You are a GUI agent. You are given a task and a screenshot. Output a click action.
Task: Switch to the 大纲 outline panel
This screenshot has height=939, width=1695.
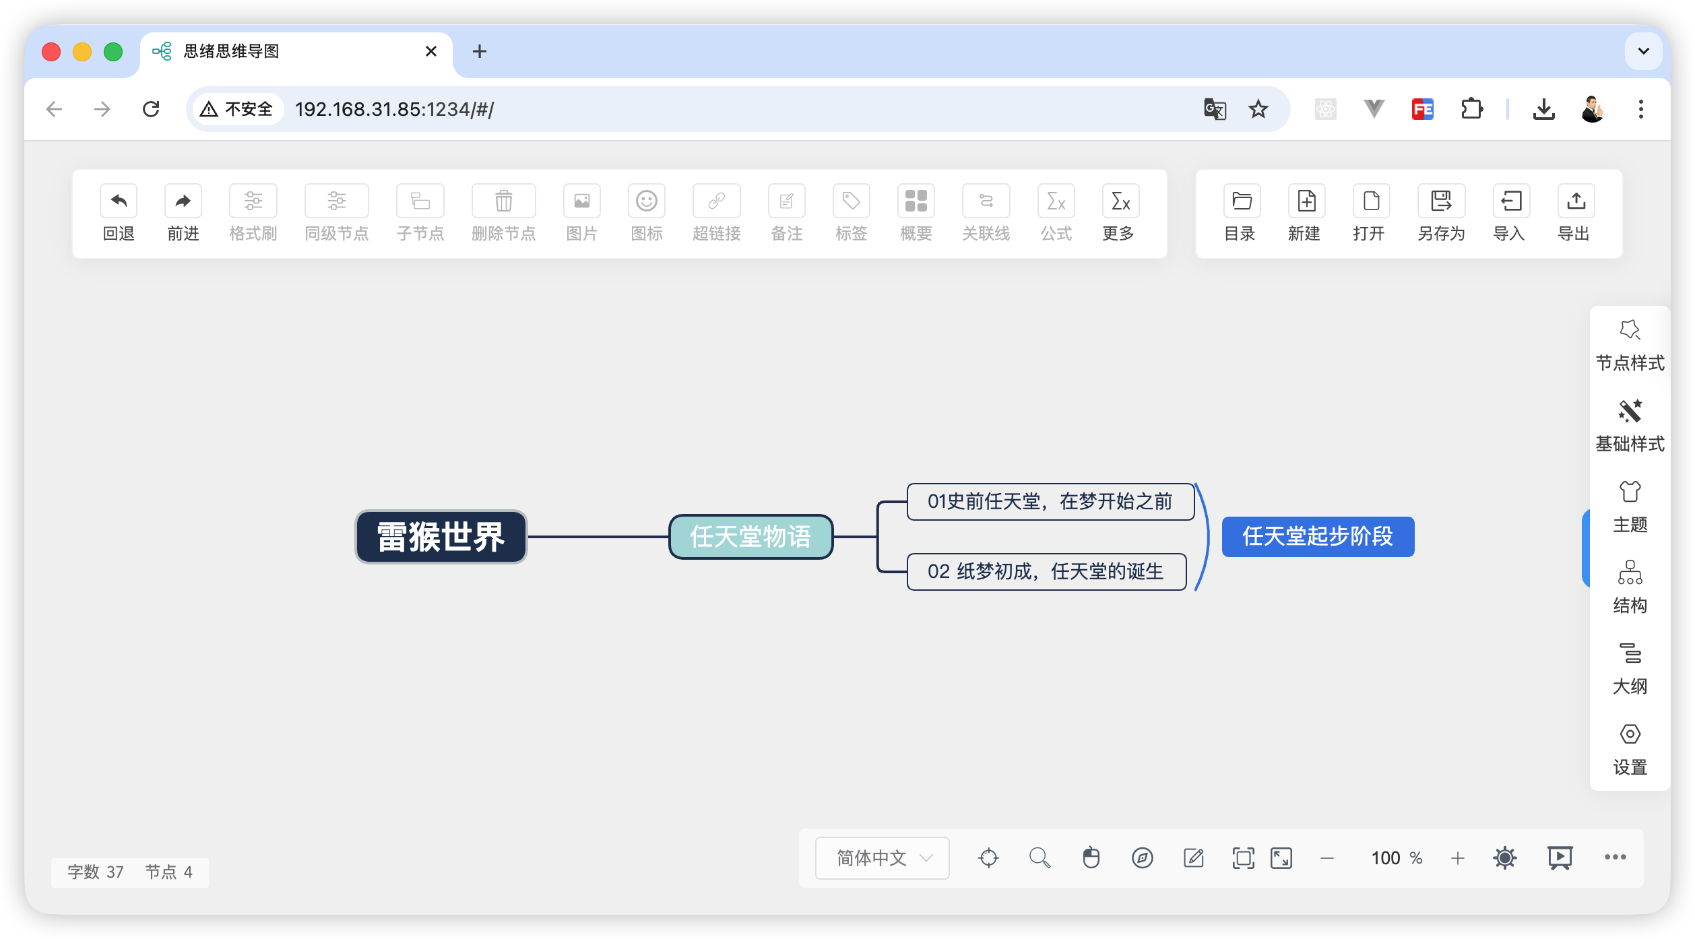pos(1629,669)
